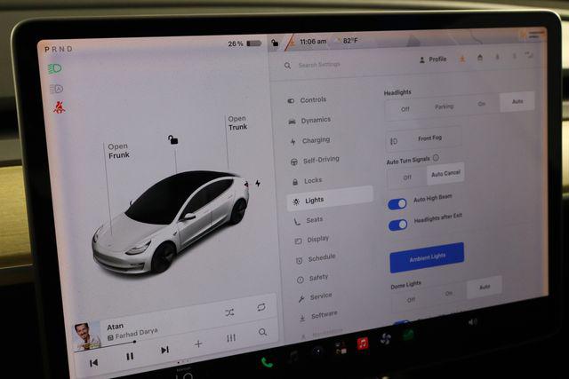Tap Open Trunk

[237, 122]
